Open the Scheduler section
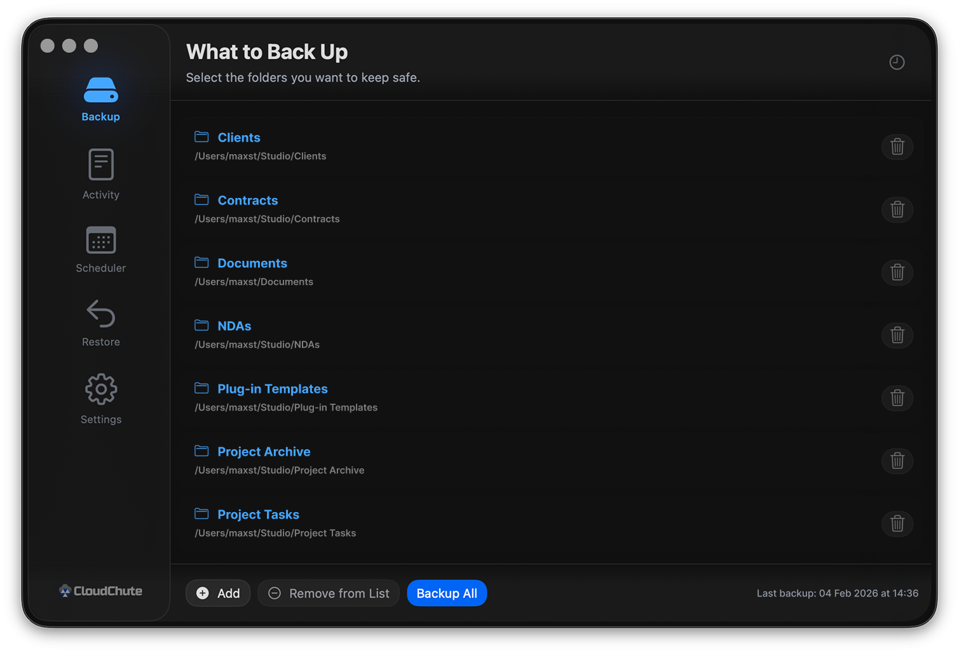 [100, 249]
